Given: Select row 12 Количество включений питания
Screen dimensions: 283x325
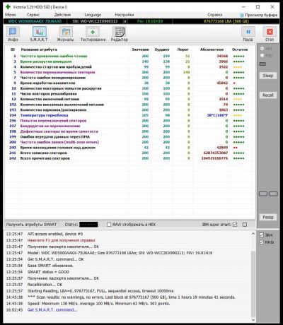Looking at the screenshot, I should point(129,99).
